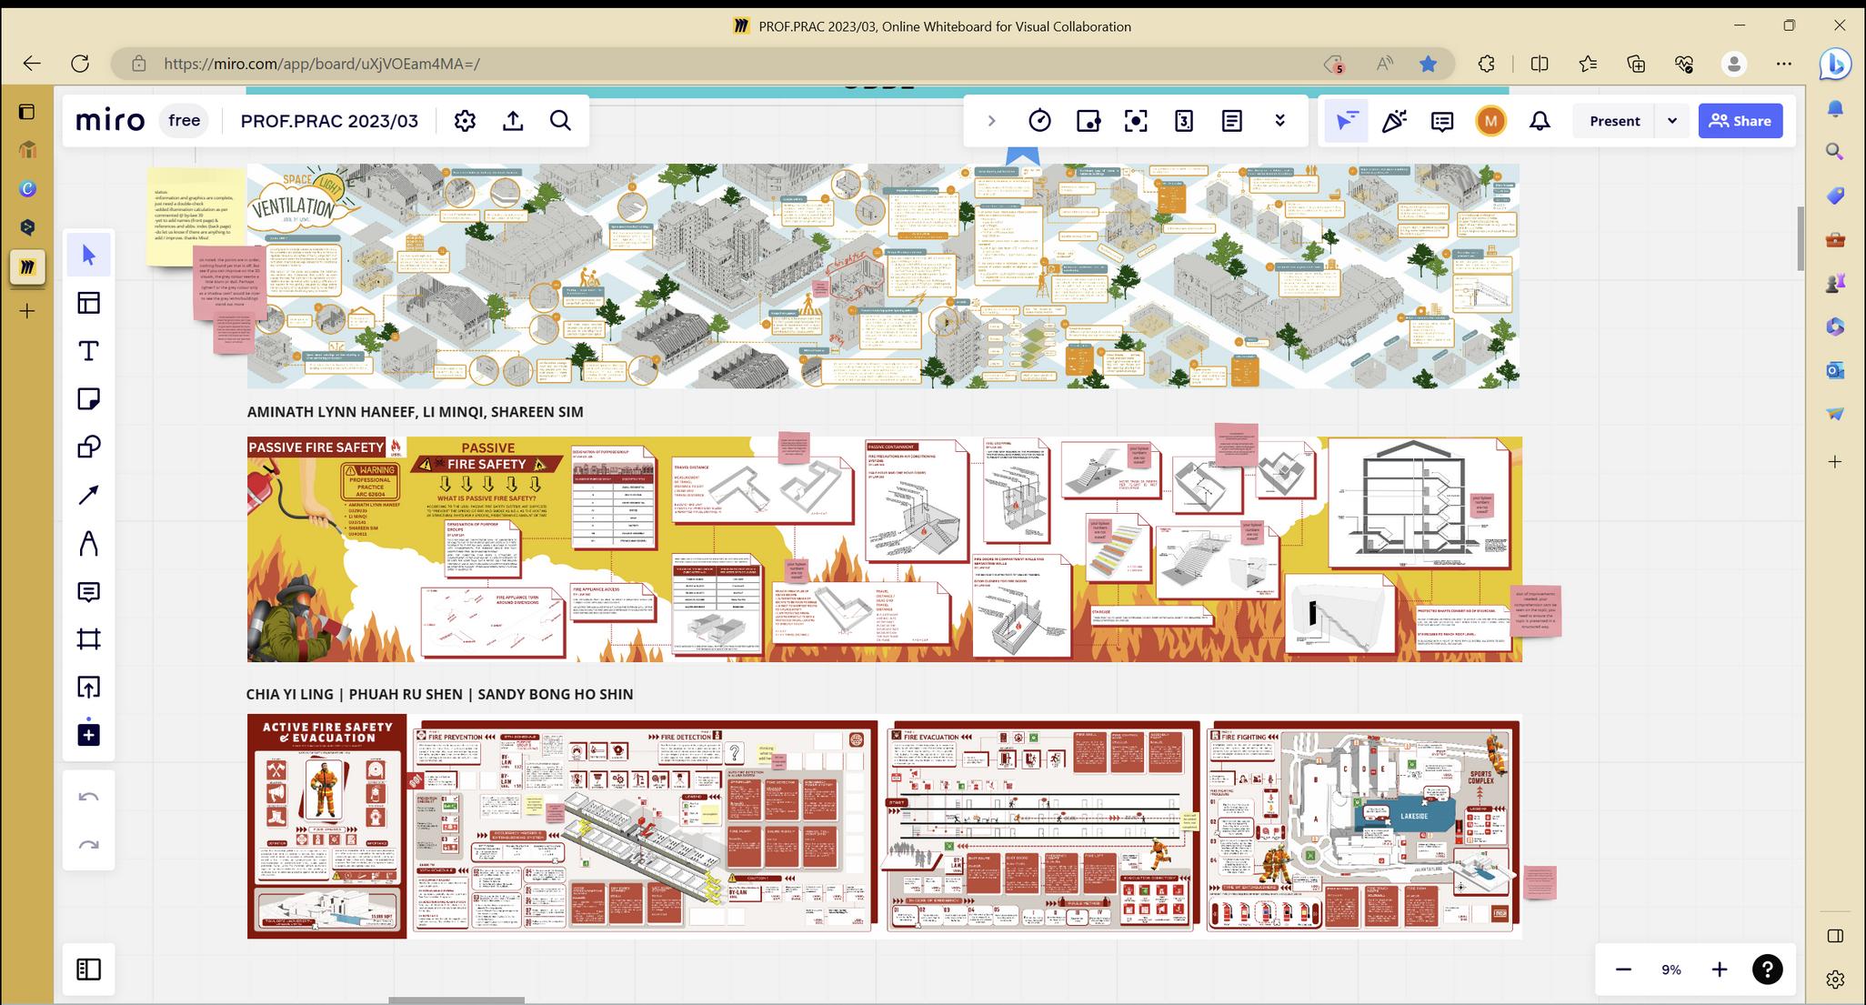Open the templates tool

tap(88, 303)
